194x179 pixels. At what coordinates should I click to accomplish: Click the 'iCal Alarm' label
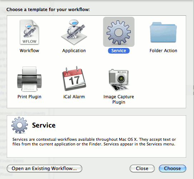tap(74, 97)
